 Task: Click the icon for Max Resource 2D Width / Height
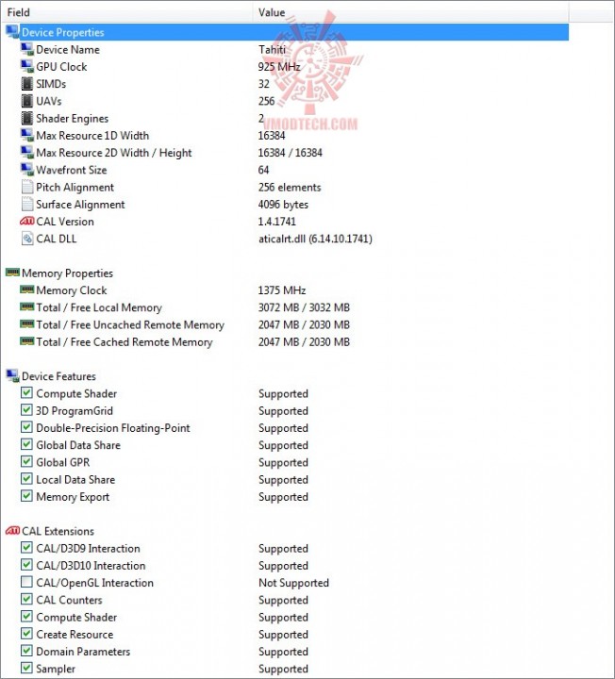26,153
